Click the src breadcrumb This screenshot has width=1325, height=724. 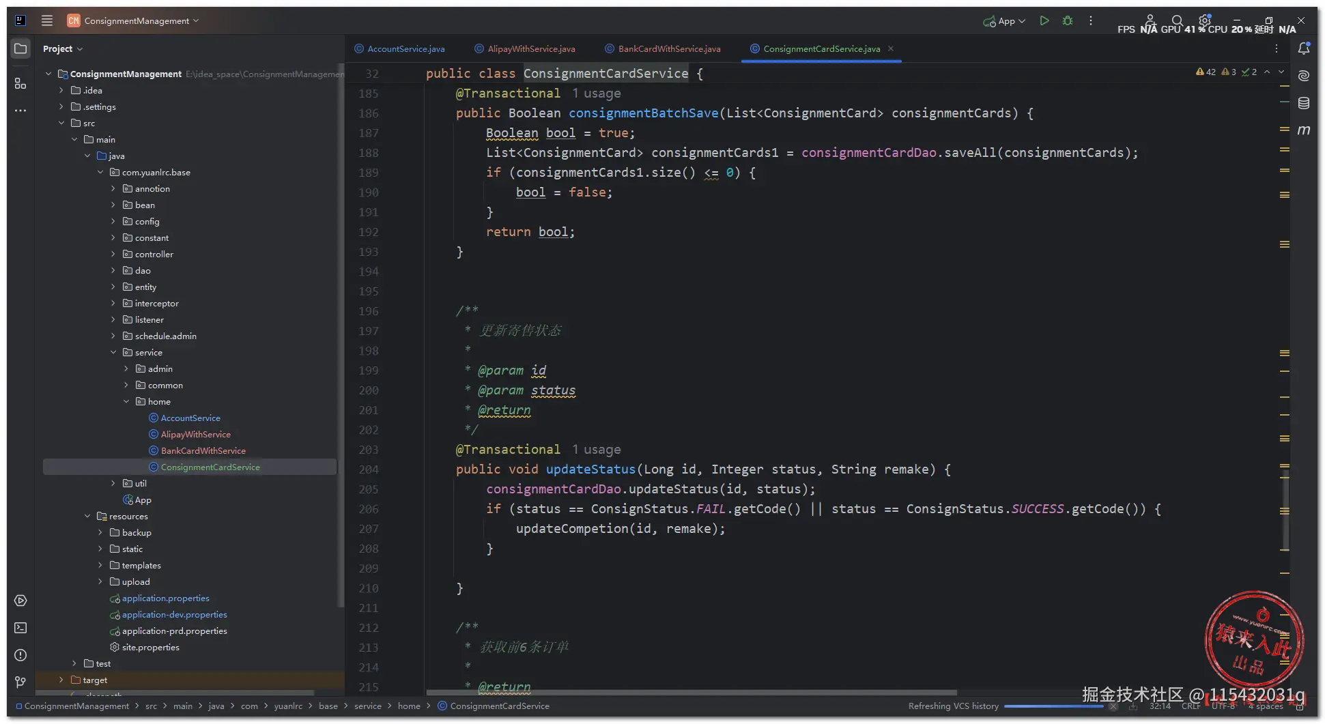click(151, 706)
